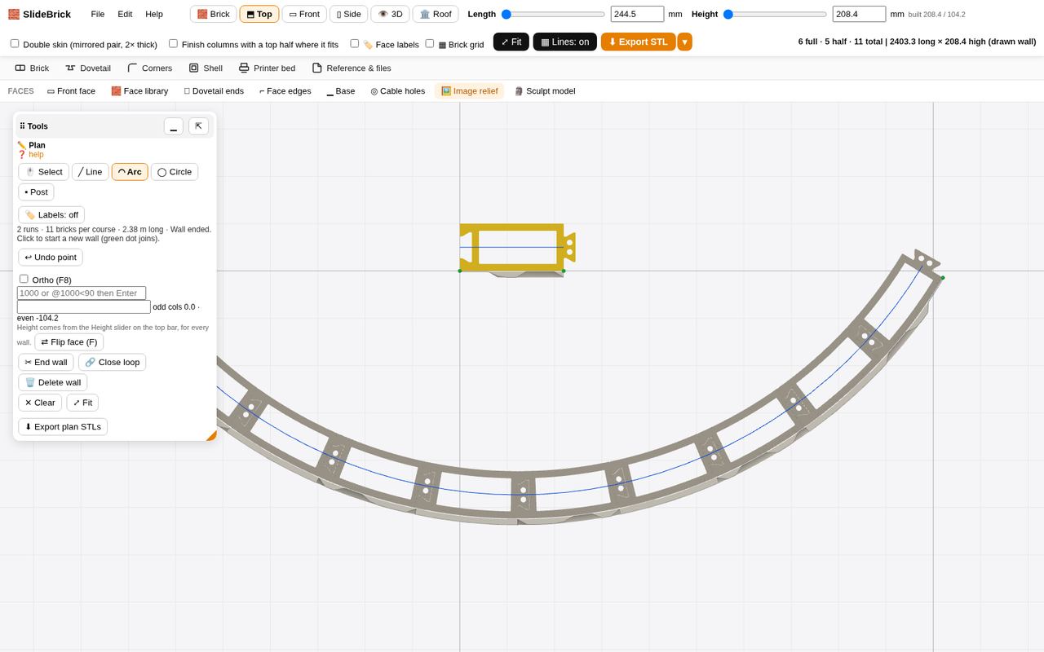Open the File menu

tap(98, 14)
